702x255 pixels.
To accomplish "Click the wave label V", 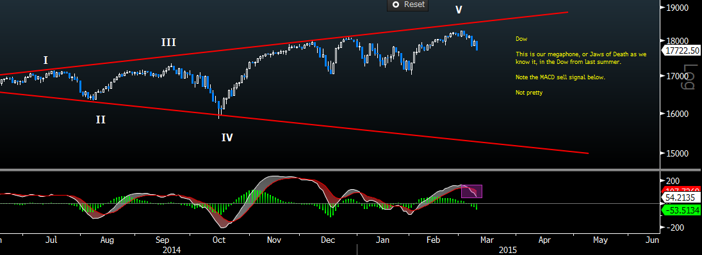I will pyautogui.click(x=459, y=10).
